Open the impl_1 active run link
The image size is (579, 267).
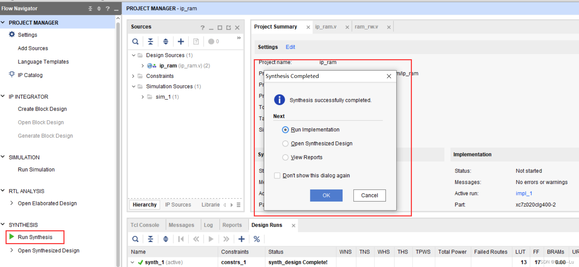(x=524, y=194)
